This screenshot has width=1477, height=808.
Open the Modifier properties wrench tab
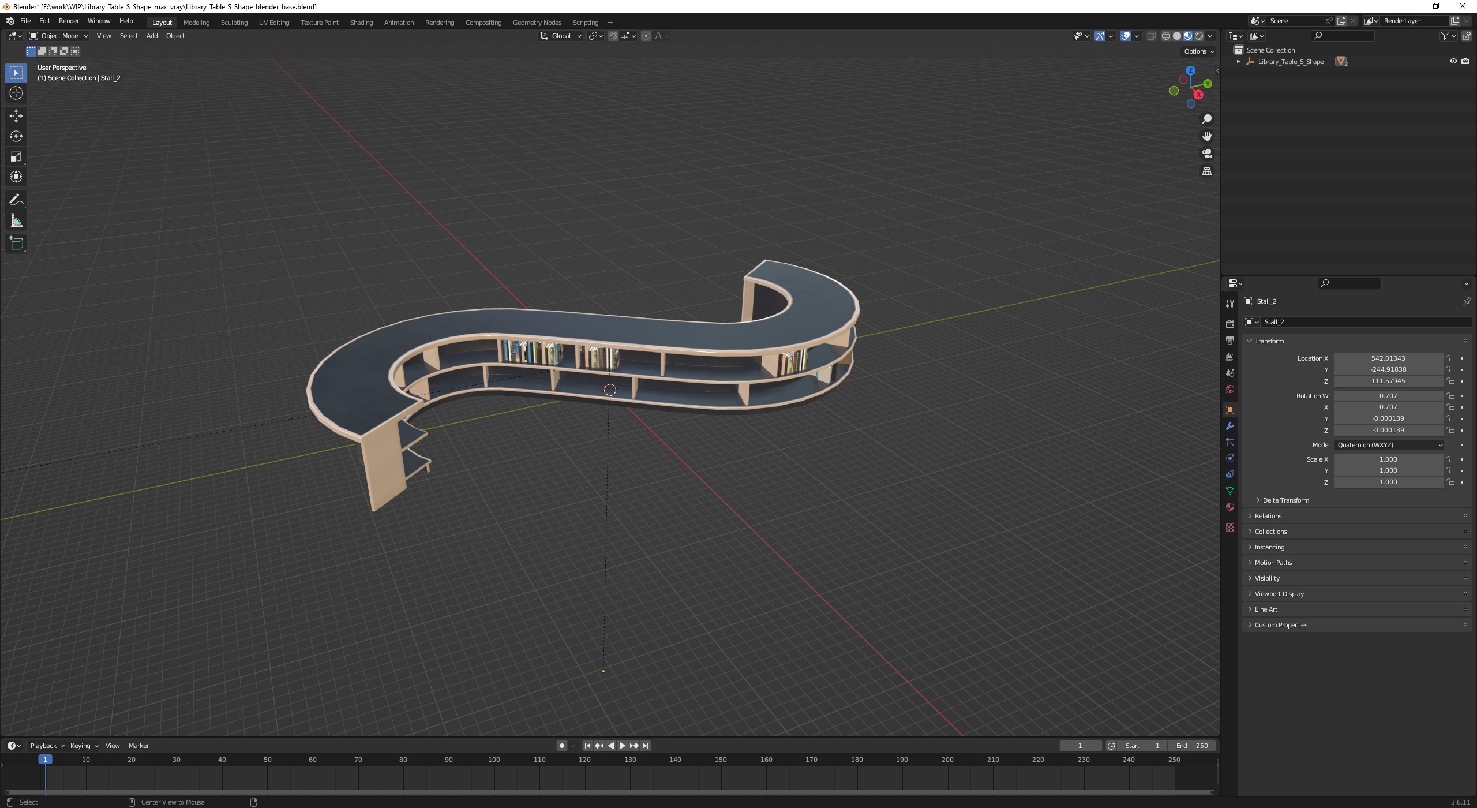[1230, 426]
